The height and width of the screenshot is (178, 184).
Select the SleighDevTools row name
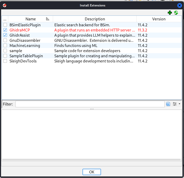pos(23,61)
